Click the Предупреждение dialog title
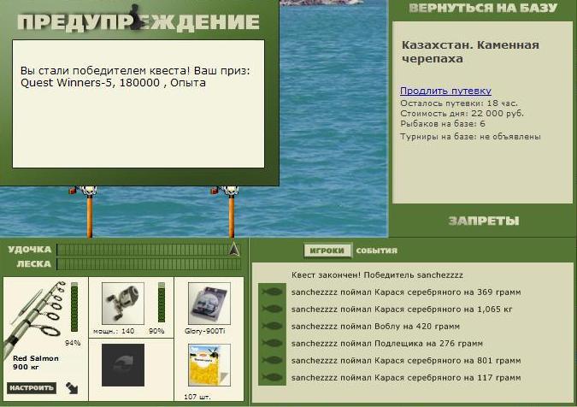This screenshot has width=577, height=407. click(138, 21)
